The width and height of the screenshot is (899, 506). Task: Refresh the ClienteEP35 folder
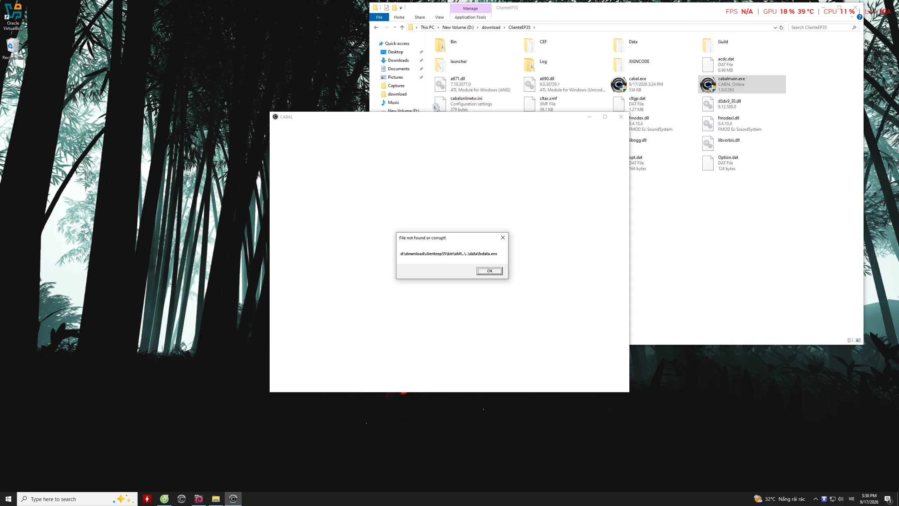click(781, 27)
